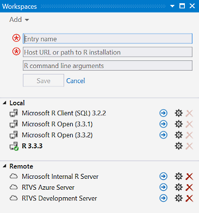Image resolution: width=199 pixels, height=213 pixels.
Task: Click the computer icon for Microsoft R Open (3.3.1)
Action: [14, 124]
